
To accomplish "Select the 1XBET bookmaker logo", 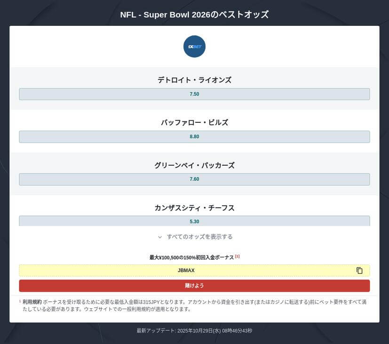I will pyautogui.click(x=194, y=46).
